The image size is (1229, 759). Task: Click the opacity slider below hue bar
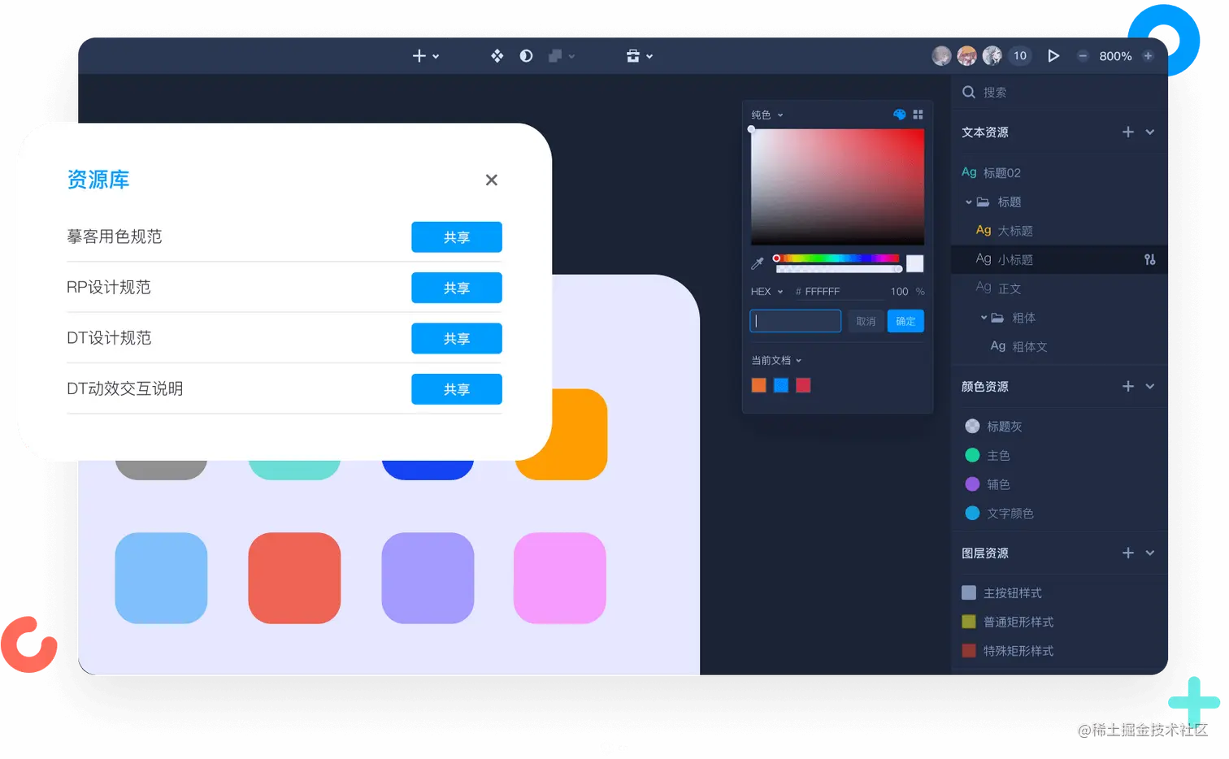838,268
